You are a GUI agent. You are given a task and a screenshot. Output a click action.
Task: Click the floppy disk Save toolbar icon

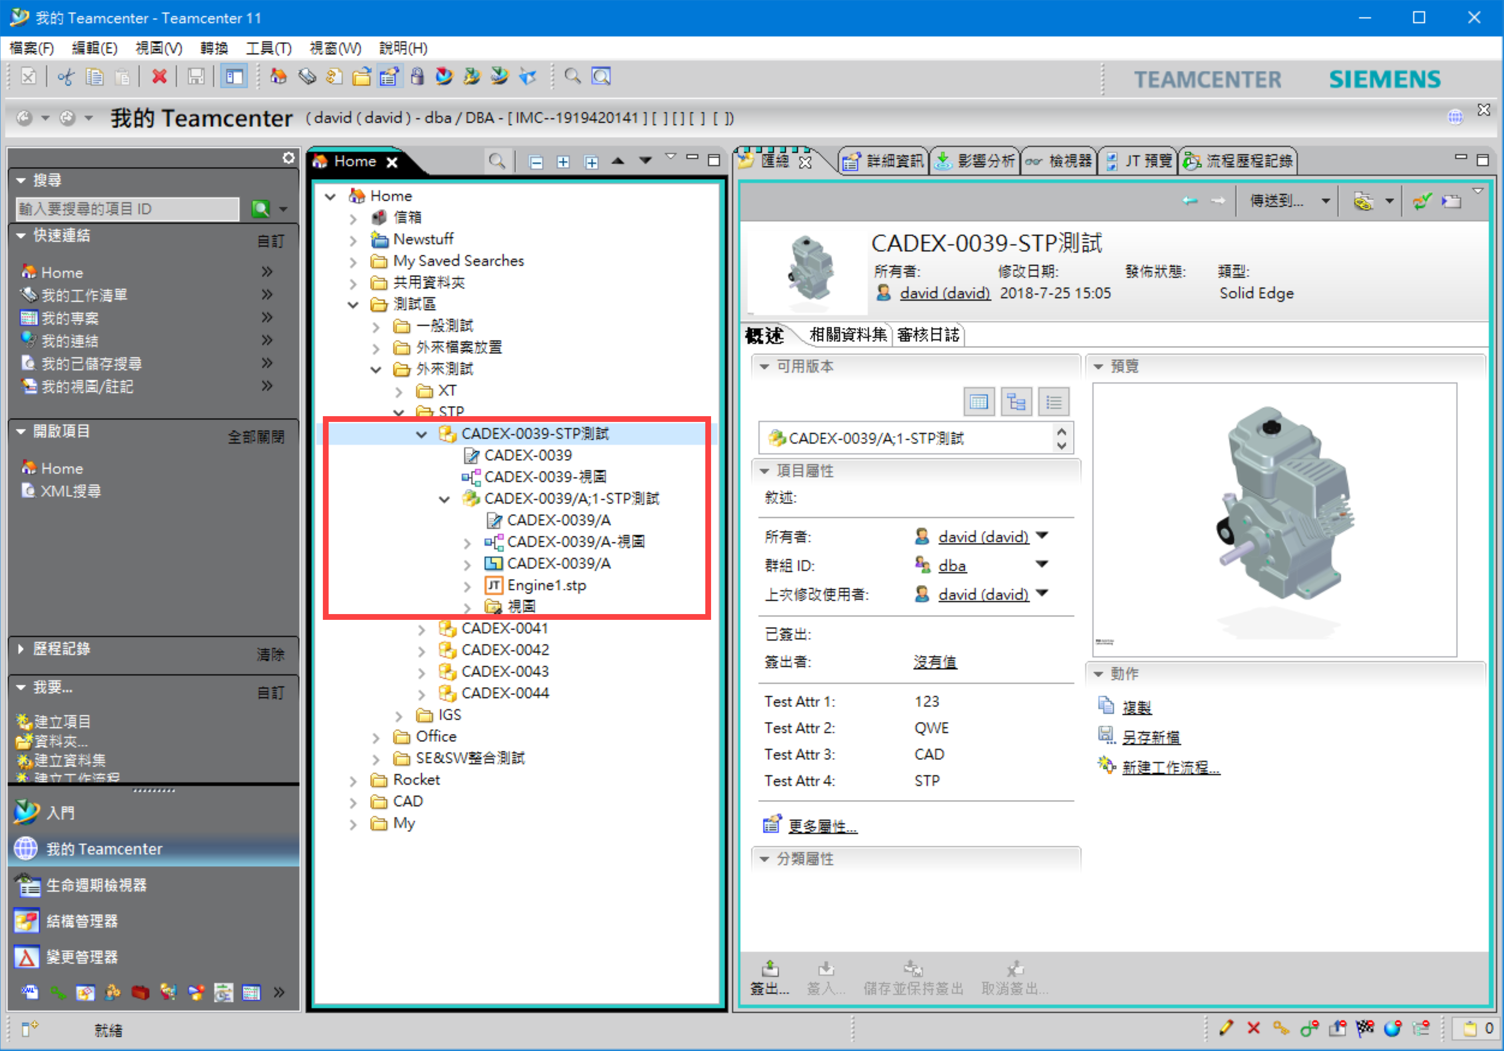point(196,77)
